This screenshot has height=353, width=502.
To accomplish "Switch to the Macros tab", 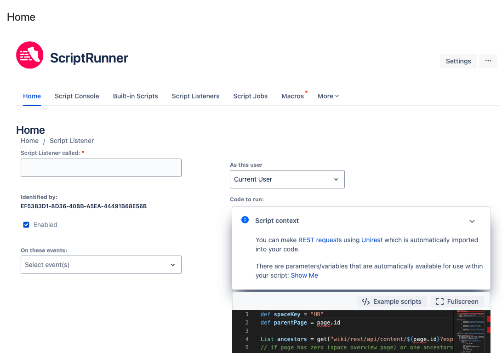I will (293, 96).
